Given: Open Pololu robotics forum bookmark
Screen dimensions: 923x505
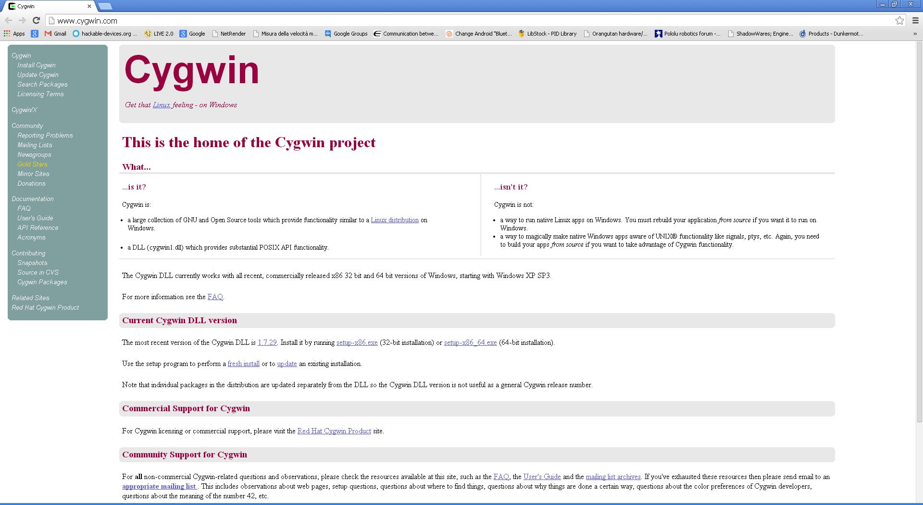Looking at the screenshot, I should click(687, 34).
